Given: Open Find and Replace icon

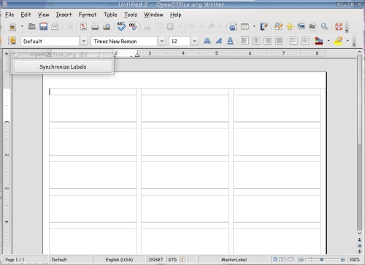Looking at the screenshot, I should click(x=278, y=26).
